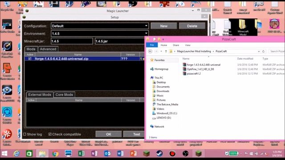The height and width of the screenshot is (160, 285).
Task: Launch Google Chrome from the taskbar
Action: [x=55, y=154]
